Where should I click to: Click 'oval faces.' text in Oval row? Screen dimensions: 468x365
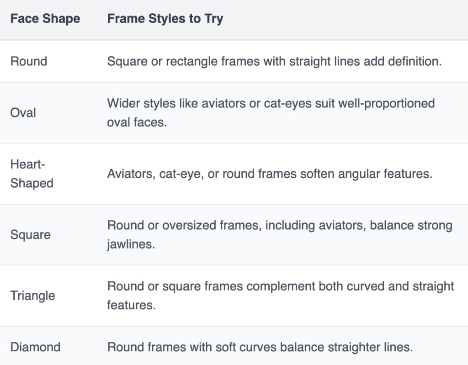(137, 122)
